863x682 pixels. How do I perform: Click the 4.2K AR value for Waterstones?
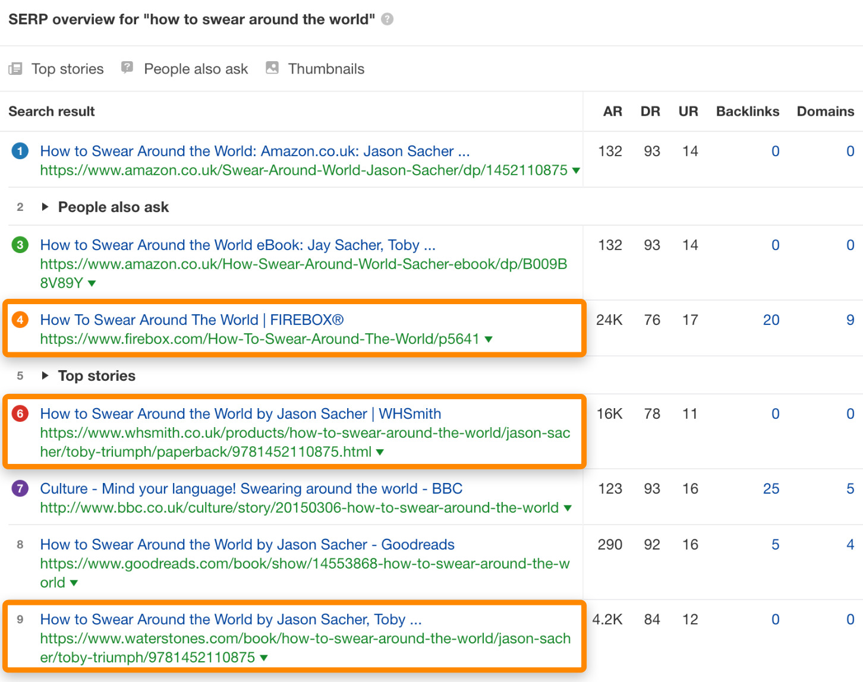click(x=607, y=619)
